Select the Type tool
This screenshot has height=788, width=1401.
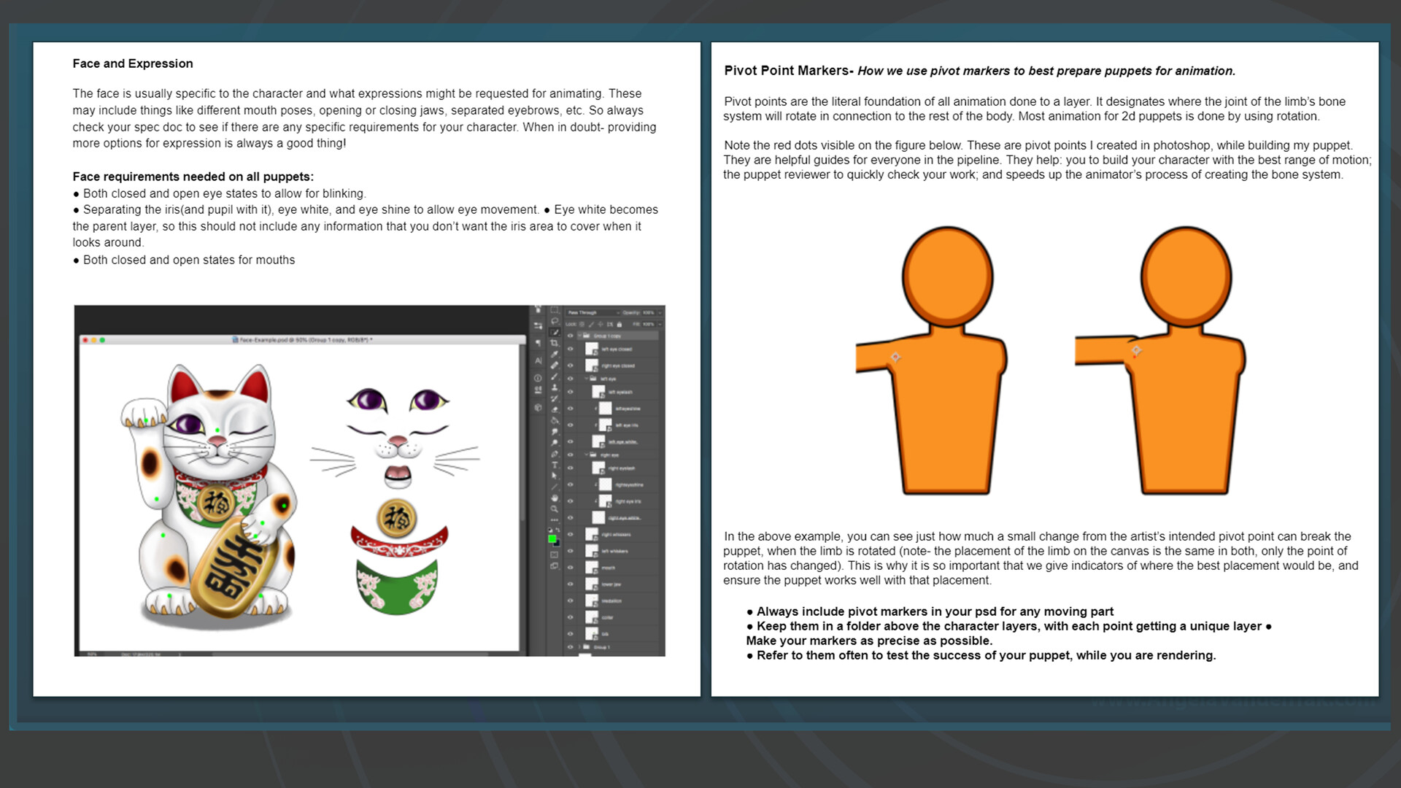(x=555, y=465)
